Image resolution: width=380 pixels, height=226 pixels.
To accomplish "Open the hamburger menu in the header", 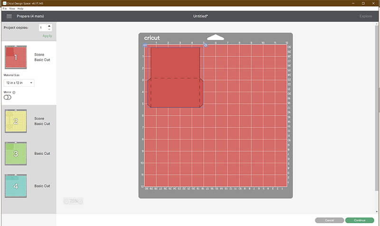I will click(x=9, y=16).
